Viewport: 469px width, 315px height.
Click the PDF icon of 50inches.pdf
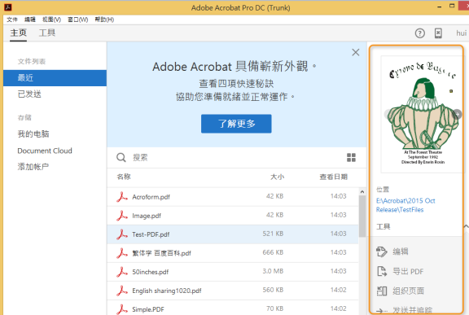point(122,272)
